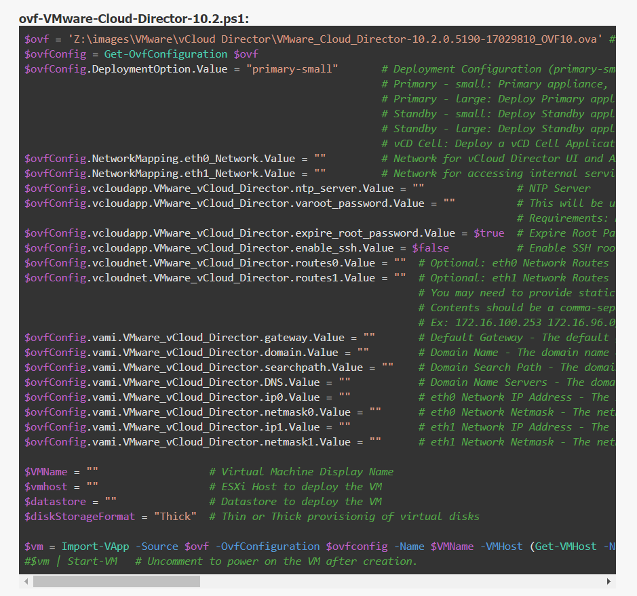Click the DNS.Value line
The width and height of the screenshot is (637, 596).
(187, 382)
